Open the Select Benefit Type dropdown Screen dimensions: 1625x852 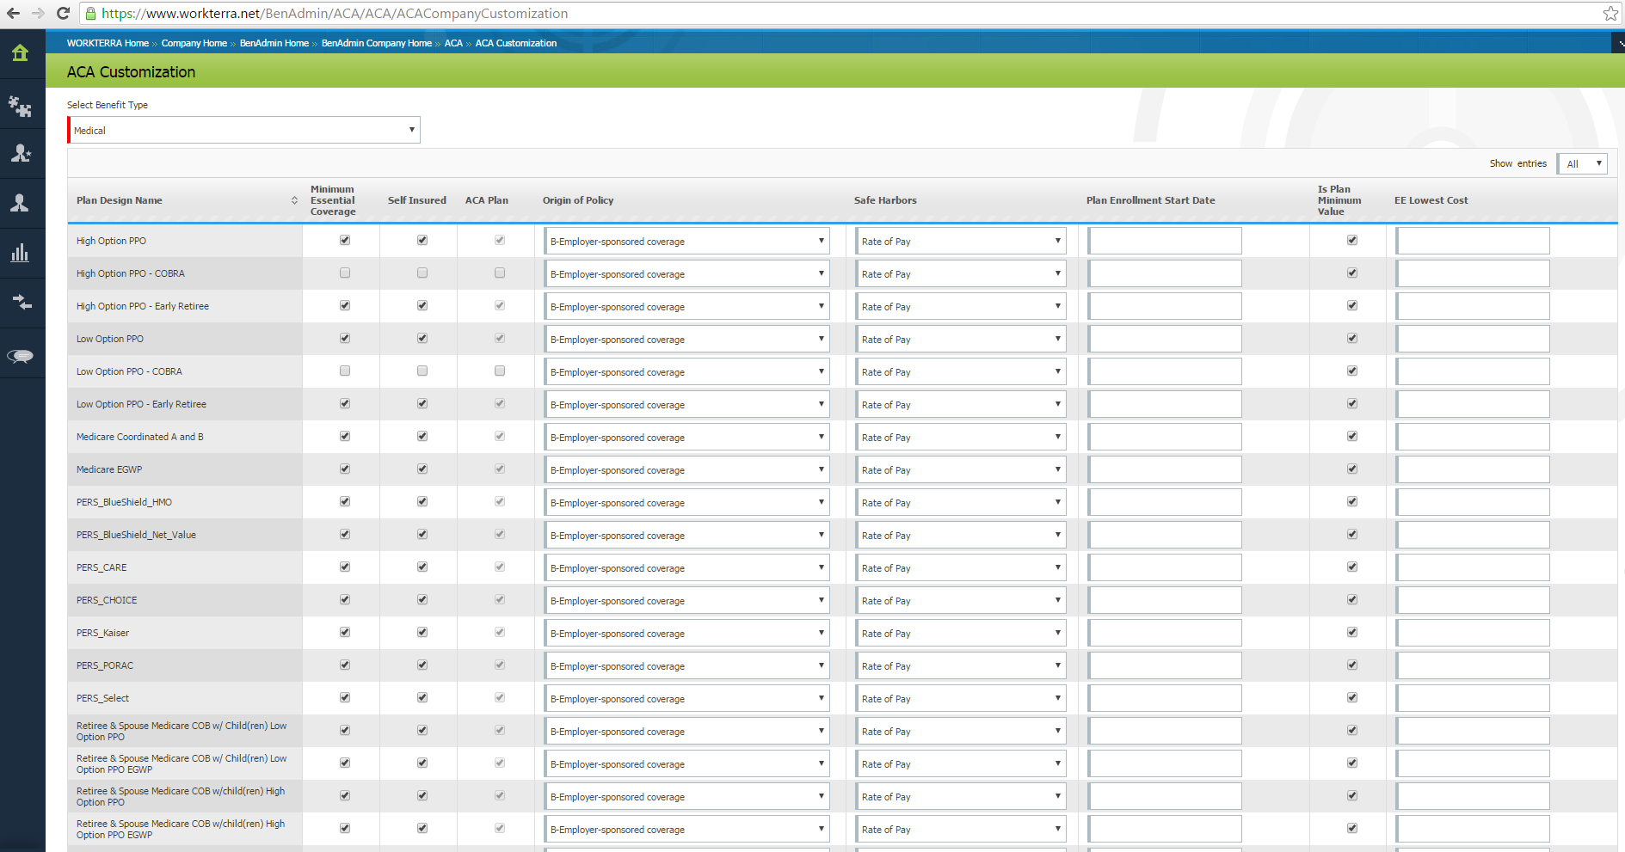click(x=244, y=131)
